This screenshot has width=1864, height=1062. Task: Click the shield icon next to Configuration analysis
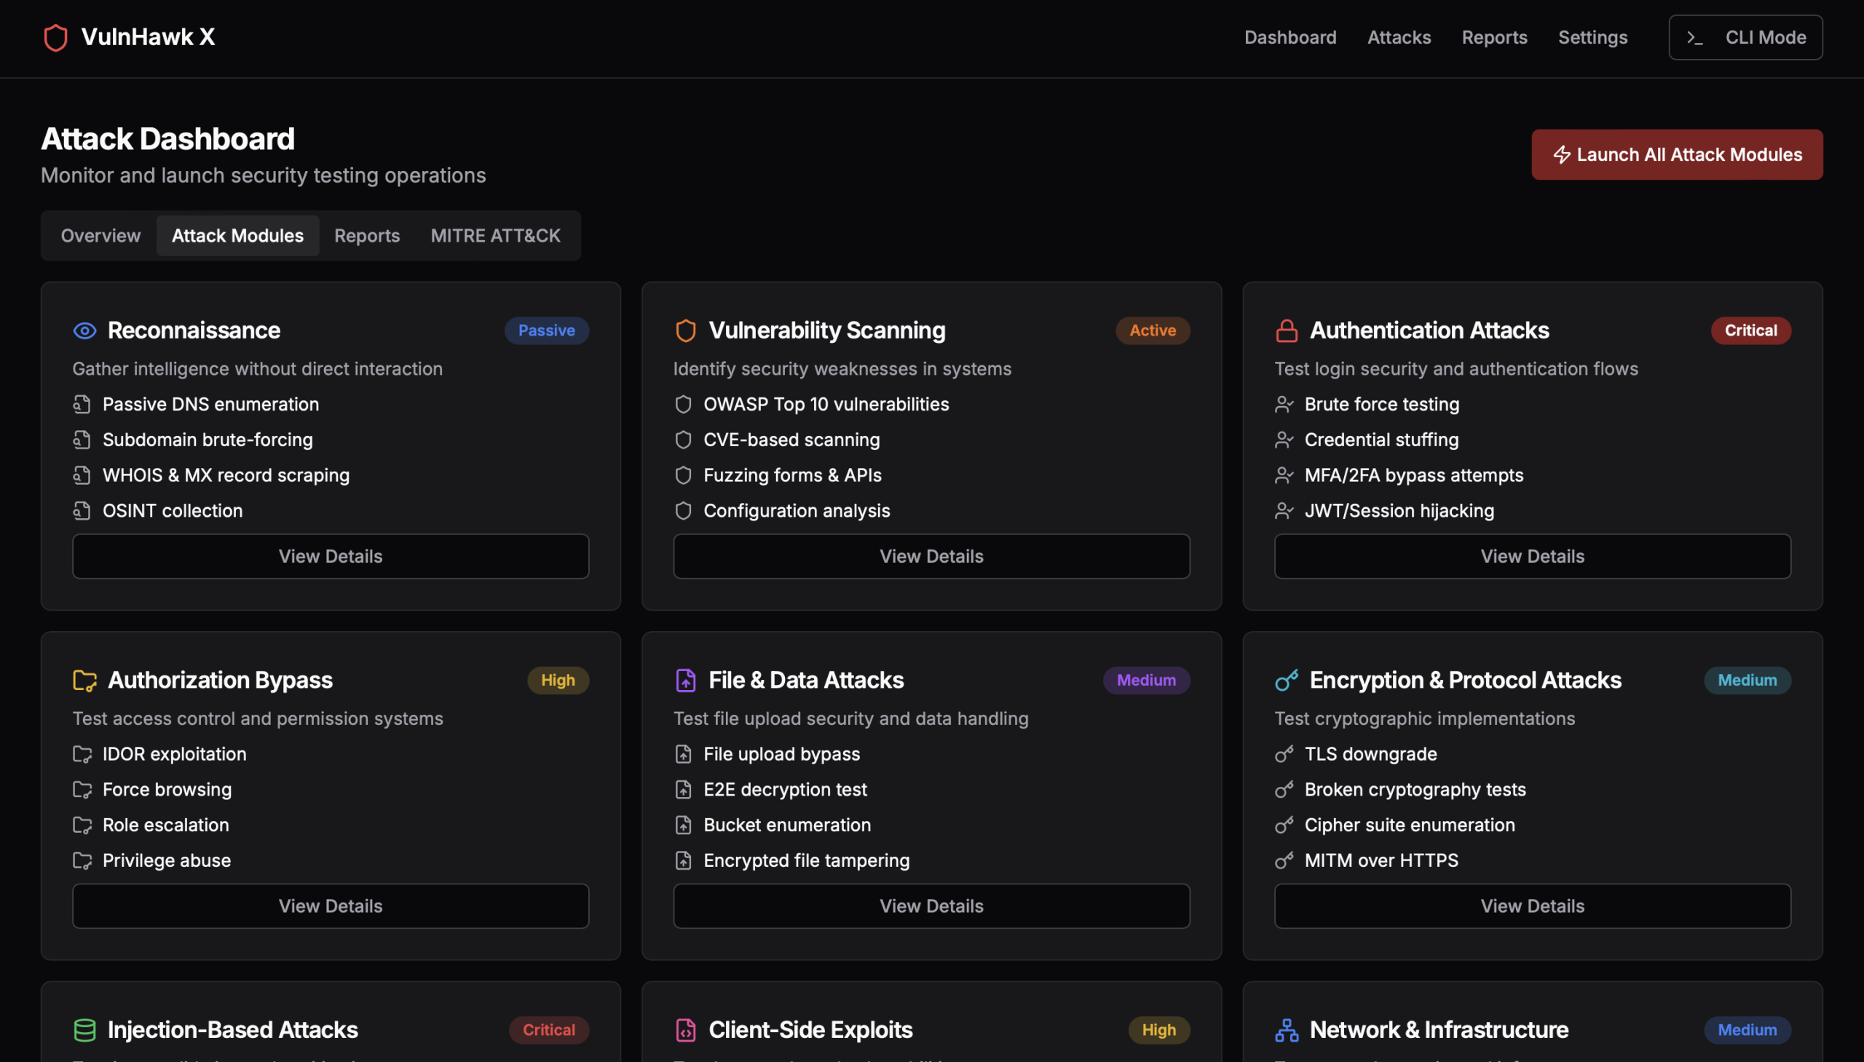pyautogui.click(x=683, y=510)
